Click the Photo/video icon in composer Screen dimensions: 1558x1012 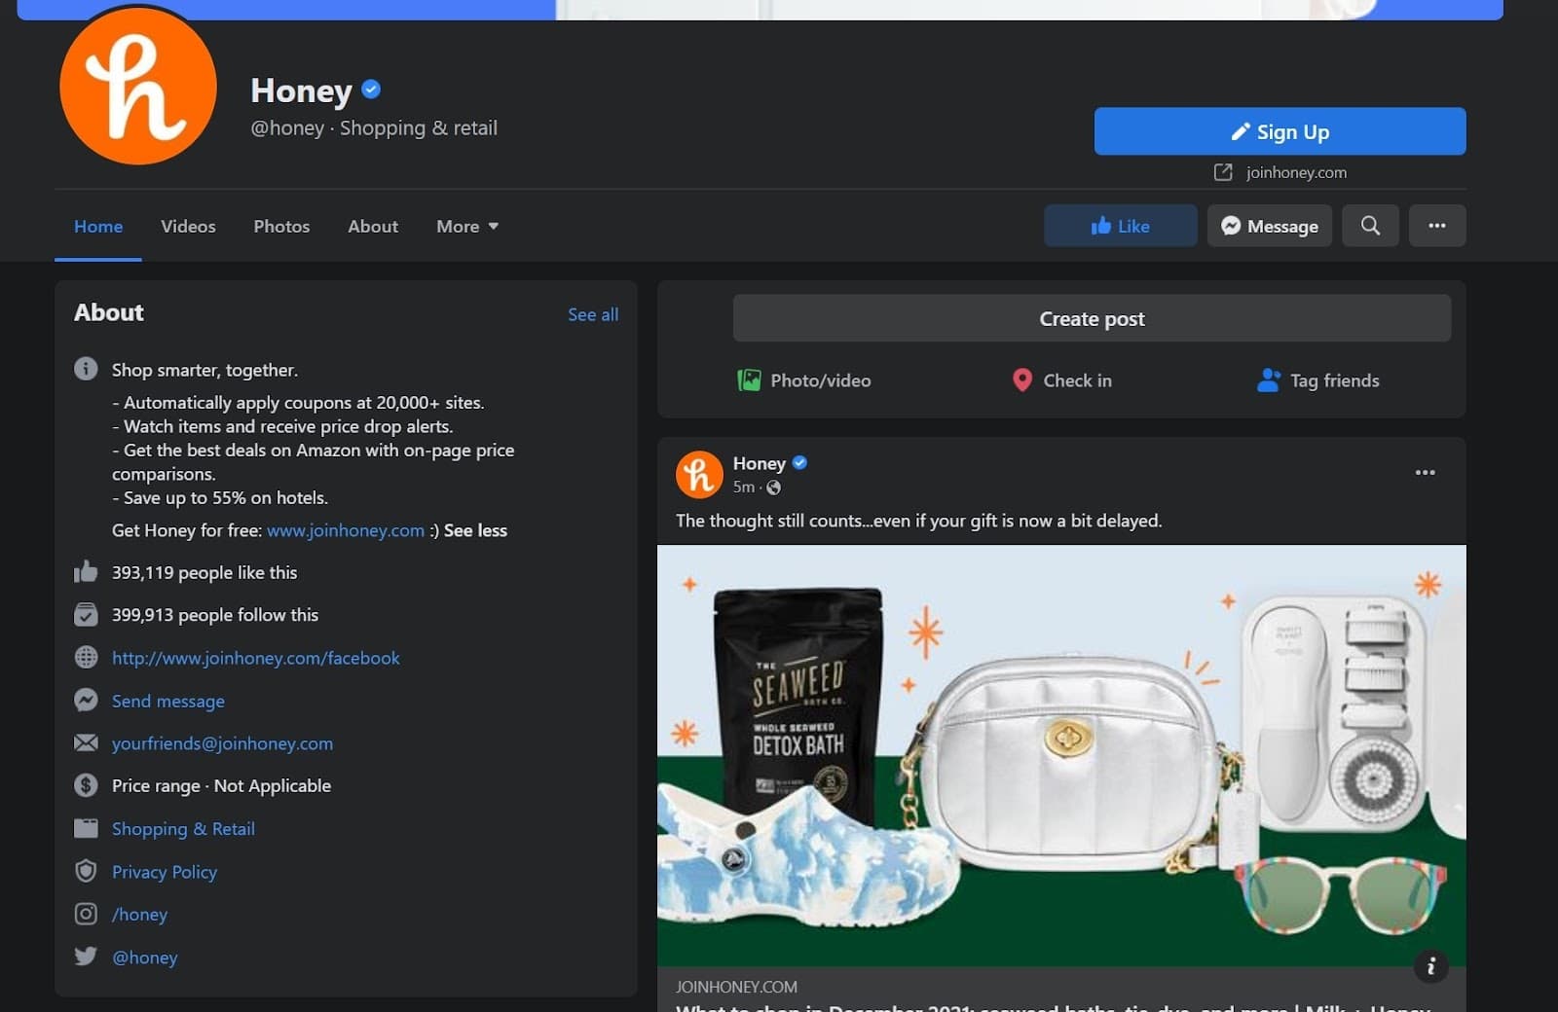[749, 380]
